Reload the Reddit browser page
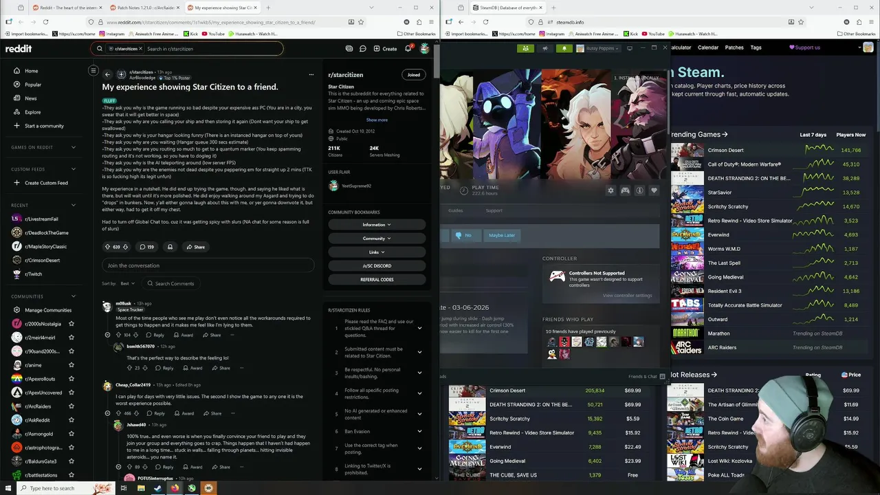The width and height of the screenshot is (880, 495). (x=45, y=22)
